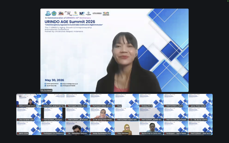Select Thika Mariana avatar video tile
Image resolution: width=229 pixels, height=143 pixels.
pyautogui.click(x=127, y=128)
